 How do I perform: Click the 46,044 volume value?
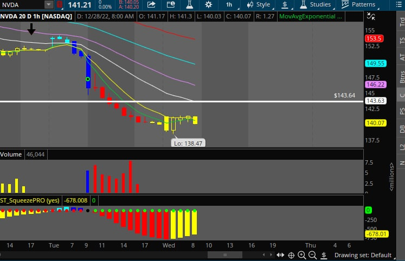(x=35, y=154)
